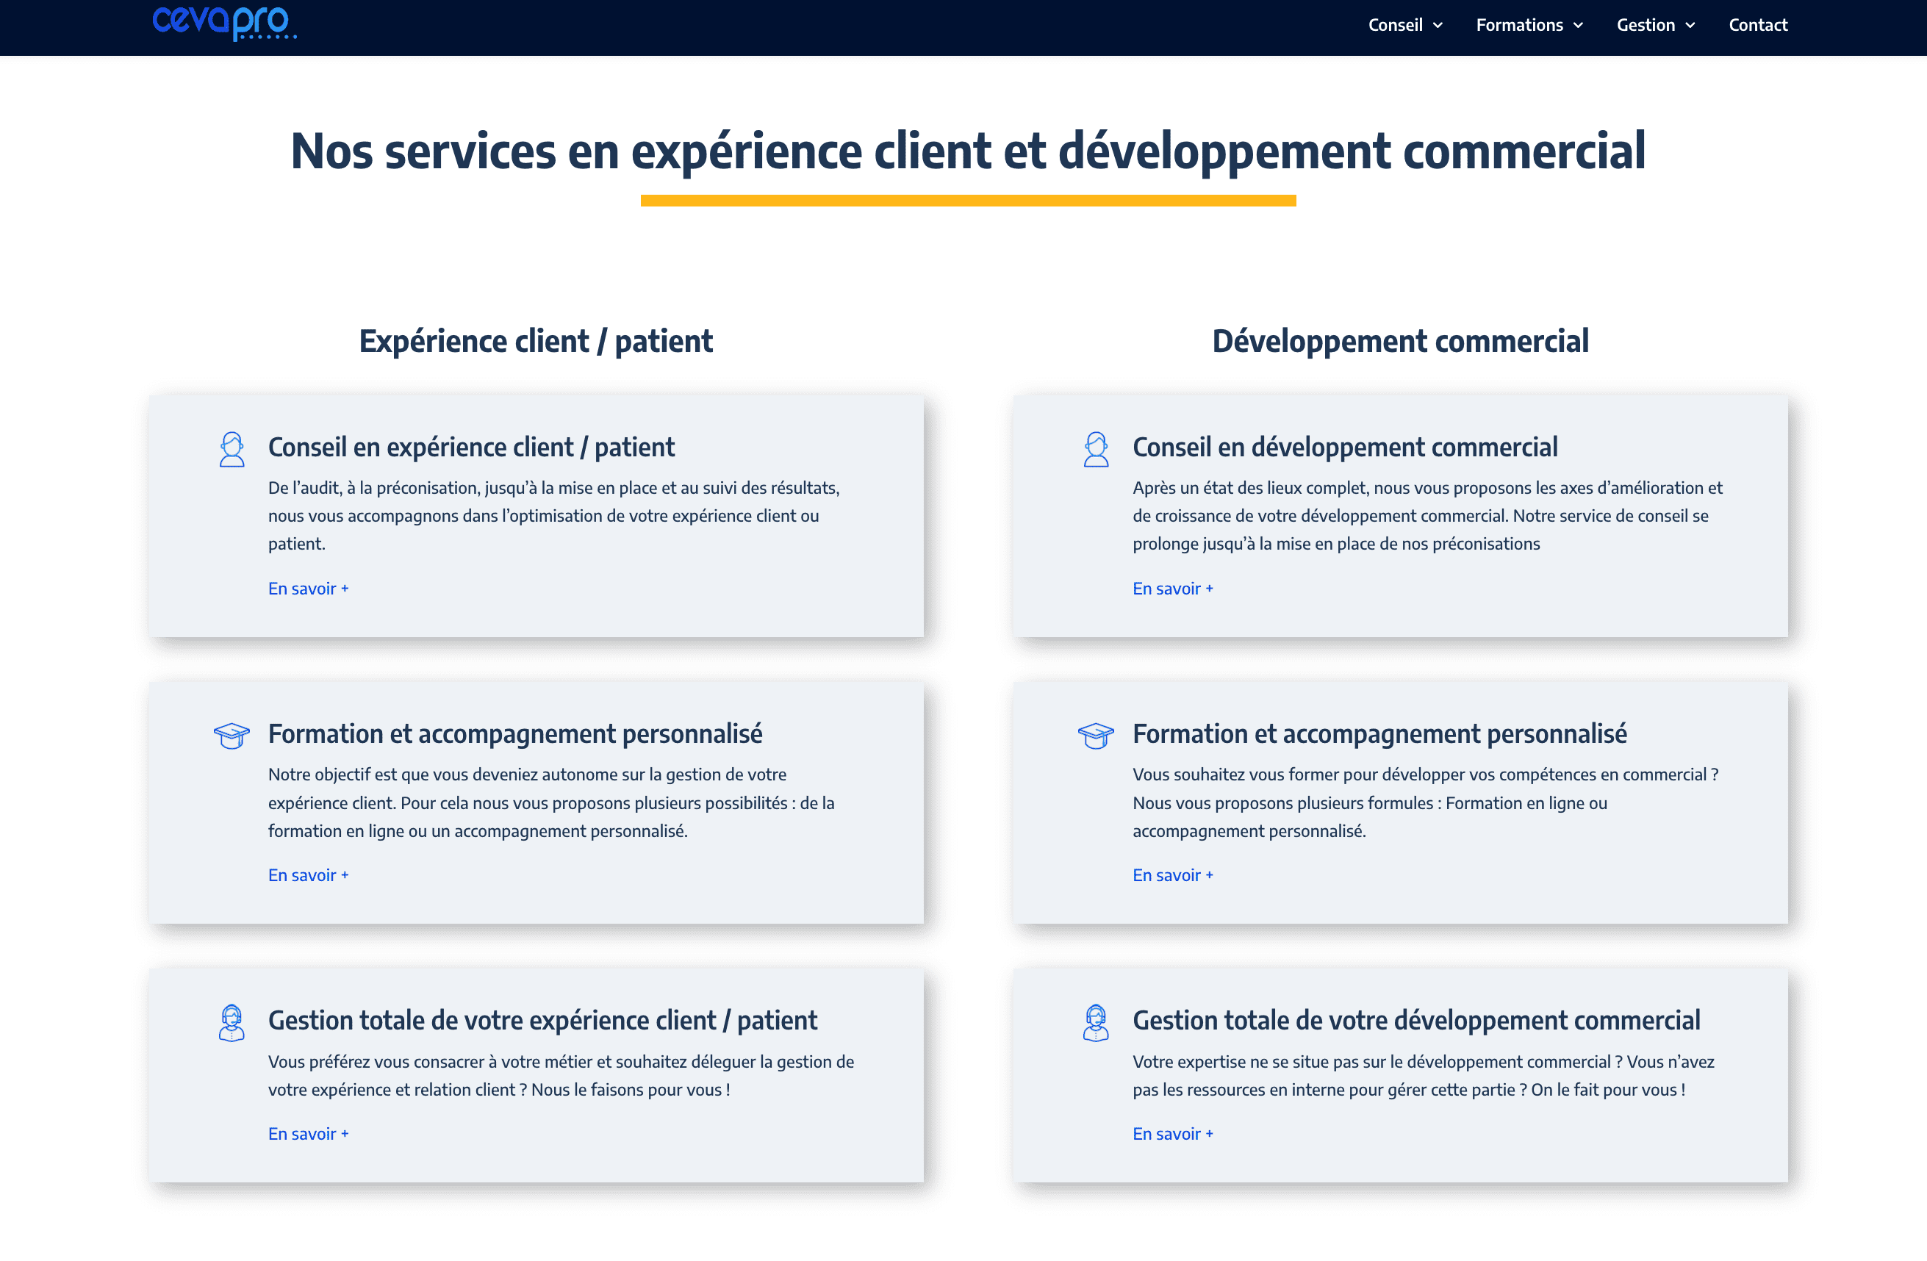
Task: Click advisor icon beside Conseil en développement commercial
Action: 1097,449
